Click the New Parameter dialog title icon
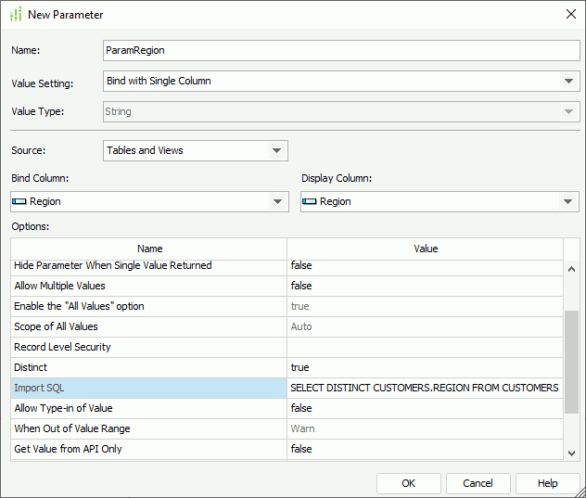Image resolution: width=586 pixels, height=498 pixels. 16,15
